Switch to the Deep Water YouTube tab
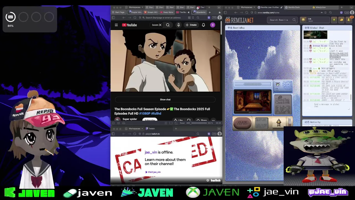The width and height of the screenshot is (355, 200). tap(167, 12)
